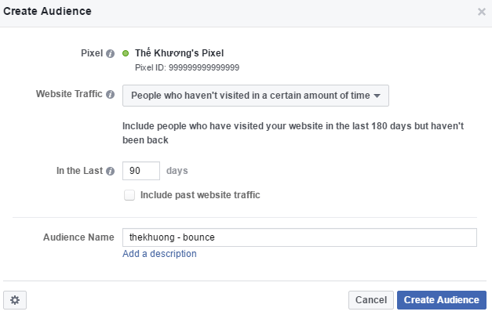Open the Website Traffic dropdown
The width and height of the screenshot is (492, 315).
(256, 96)
